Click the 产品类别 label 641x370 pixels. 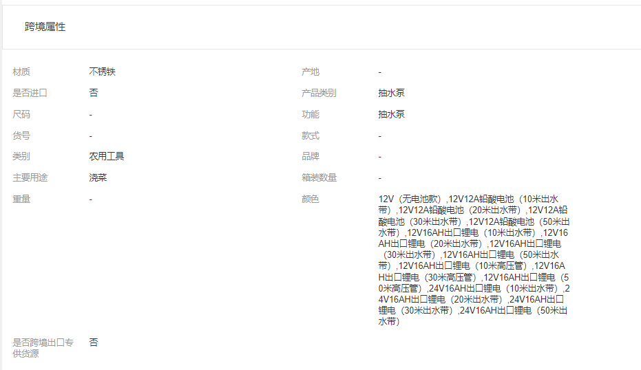pos(319,93)
